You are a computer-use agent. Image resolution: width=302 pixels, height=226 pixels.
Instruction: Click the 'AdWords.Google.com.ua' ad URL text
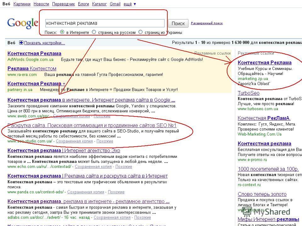tap(31, 59)
